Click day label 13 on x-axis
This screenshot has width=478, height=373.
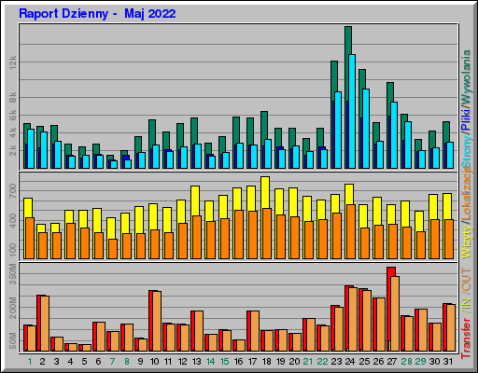pos(196,362)
